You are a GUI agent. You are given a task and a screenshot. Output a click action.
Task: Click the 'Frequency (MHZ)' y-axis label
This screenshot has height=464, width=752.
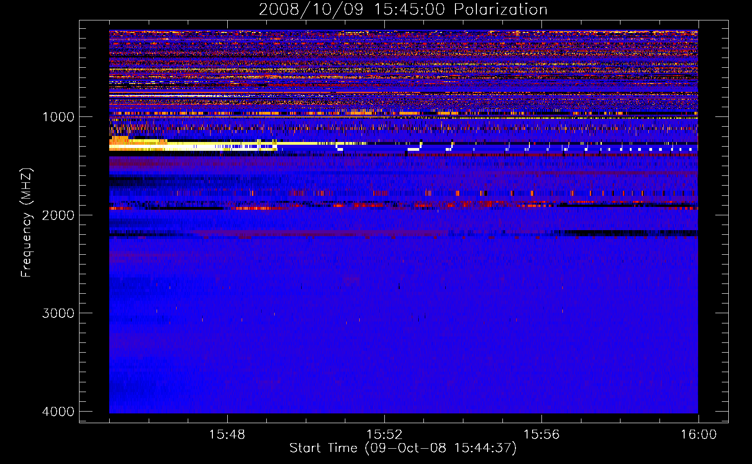click(x=26, y=223)
